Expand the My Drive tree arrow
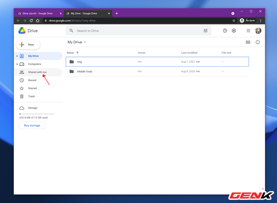Screen dimensions: 277x203 click(17, 56)
